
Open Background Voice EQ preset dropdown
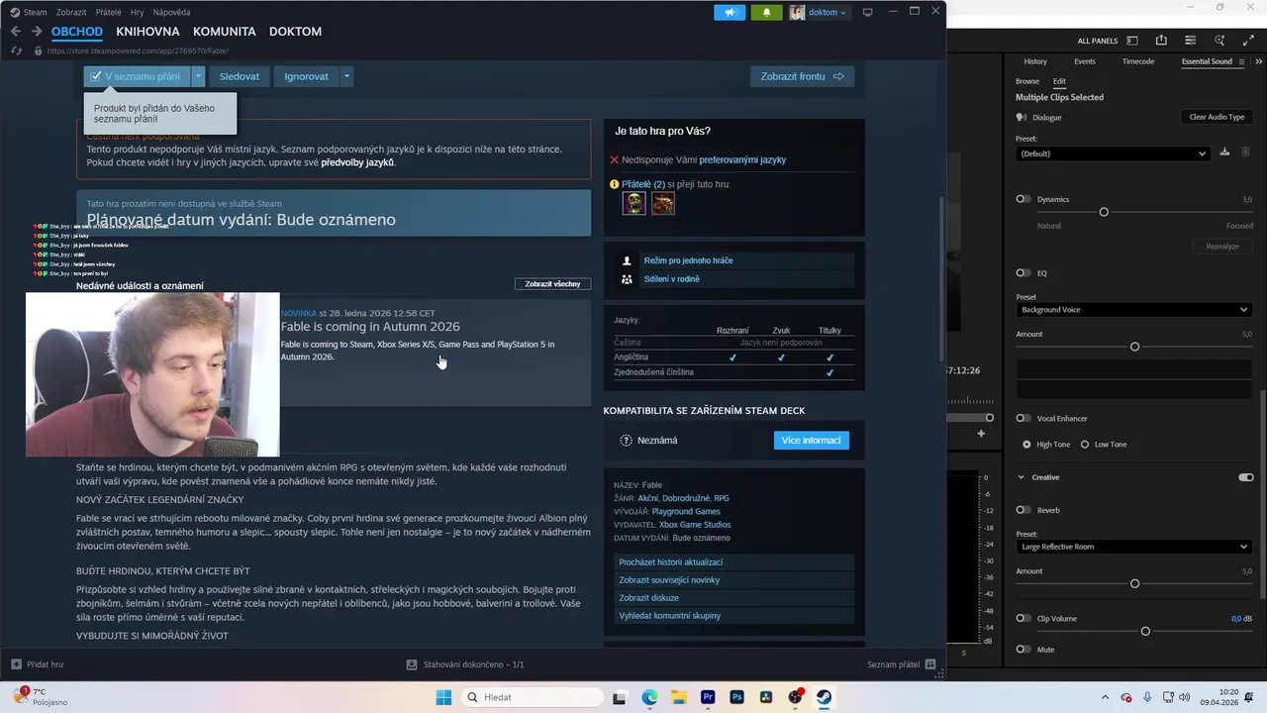(x=1134, y=310)
